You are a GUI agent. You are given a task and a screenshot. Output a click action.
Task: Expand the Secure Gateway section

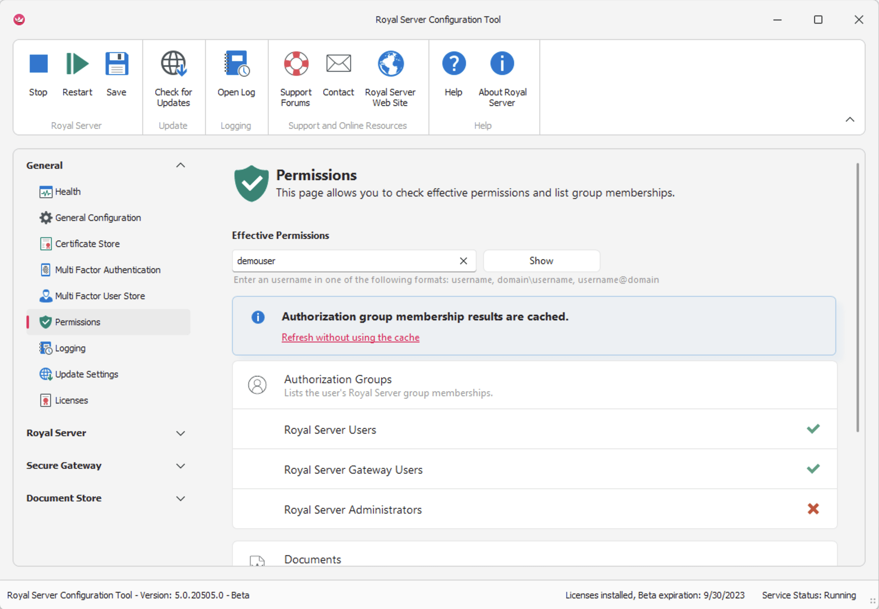(x=180, y=466)
